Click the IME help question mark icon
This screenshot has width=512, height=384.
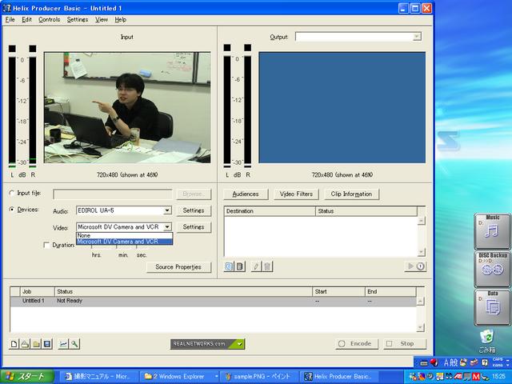(x=485, y=362)
